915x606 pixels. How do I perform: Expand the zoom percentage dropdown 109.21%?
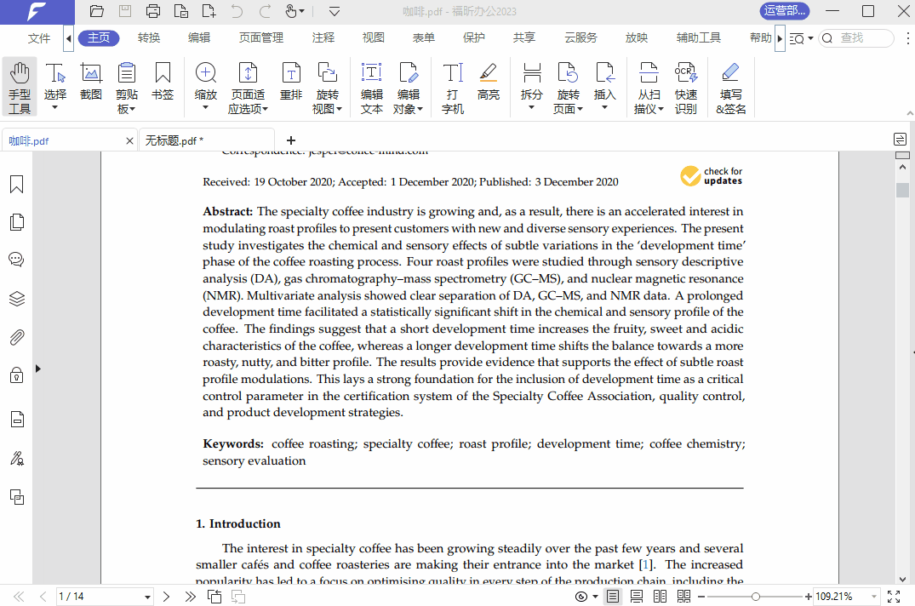[873, 597]
